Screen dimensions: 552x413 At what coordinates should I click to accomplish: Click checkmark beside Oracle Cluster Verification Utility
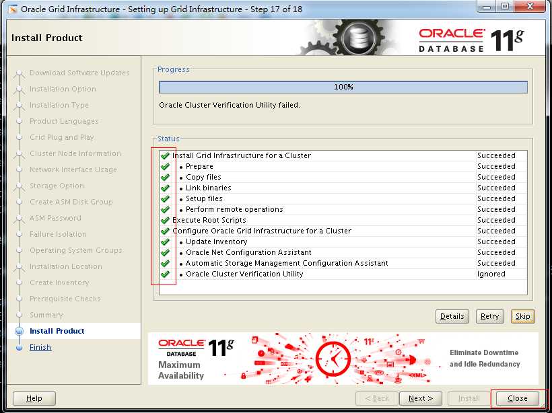pos(165,274)
